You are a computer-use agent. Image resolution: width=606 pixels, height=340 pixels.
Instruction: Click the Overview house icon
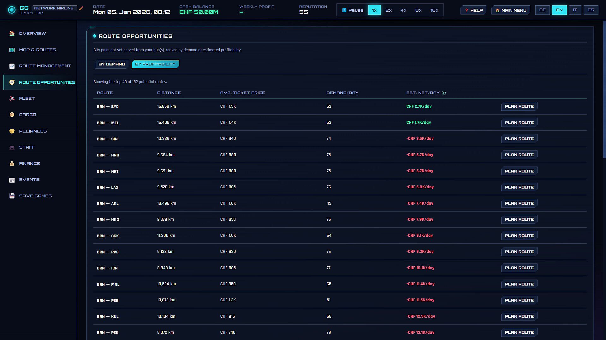12,33
